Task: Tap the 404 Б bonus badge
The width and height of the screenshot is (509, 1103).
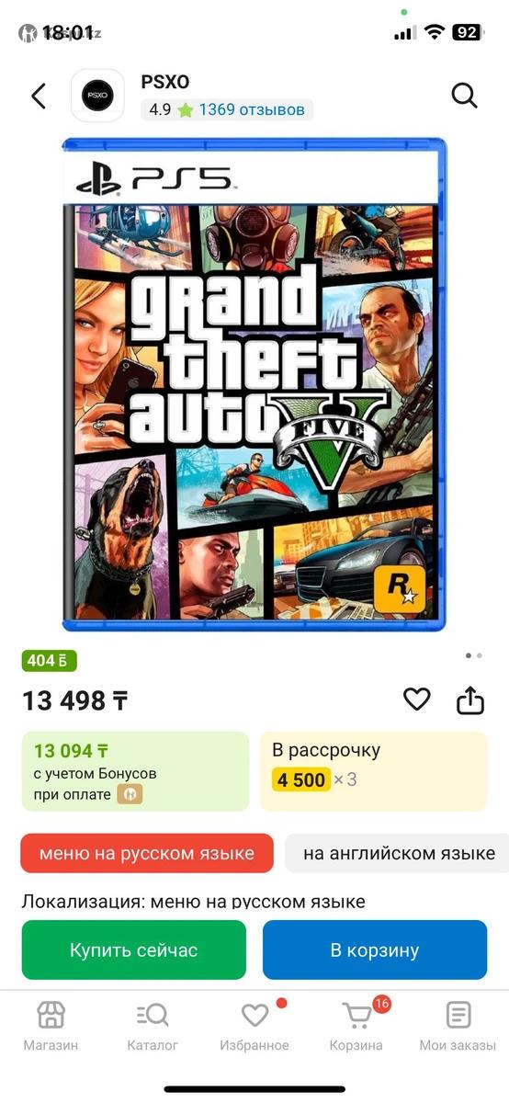Action: 50,661
